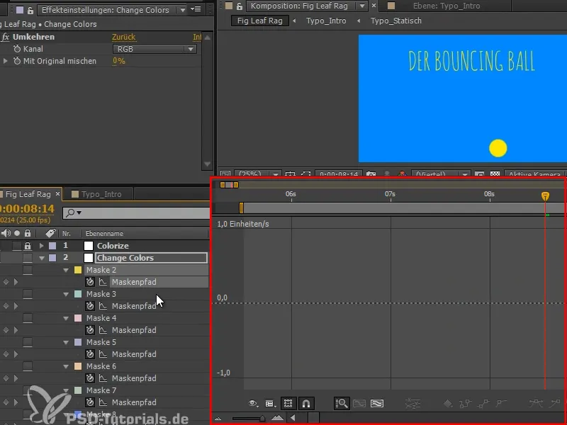The image size is (567, 425).
Task: Toggle lock icon on Effekteinstellungen panel
Action: (30, 10)
